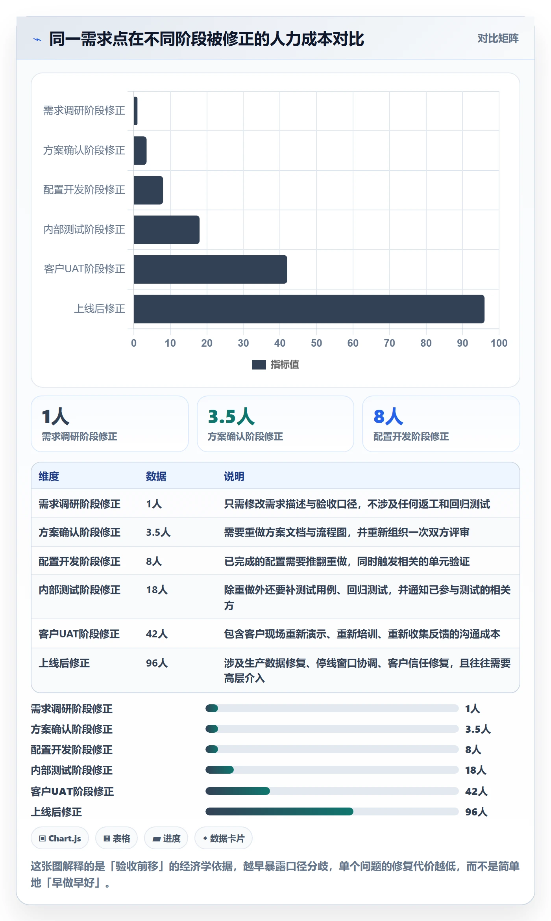This screenshot has height=921, width=551.
Task: Click the 客户UAT阶段修正 table row name
Action: pos(79,634)
